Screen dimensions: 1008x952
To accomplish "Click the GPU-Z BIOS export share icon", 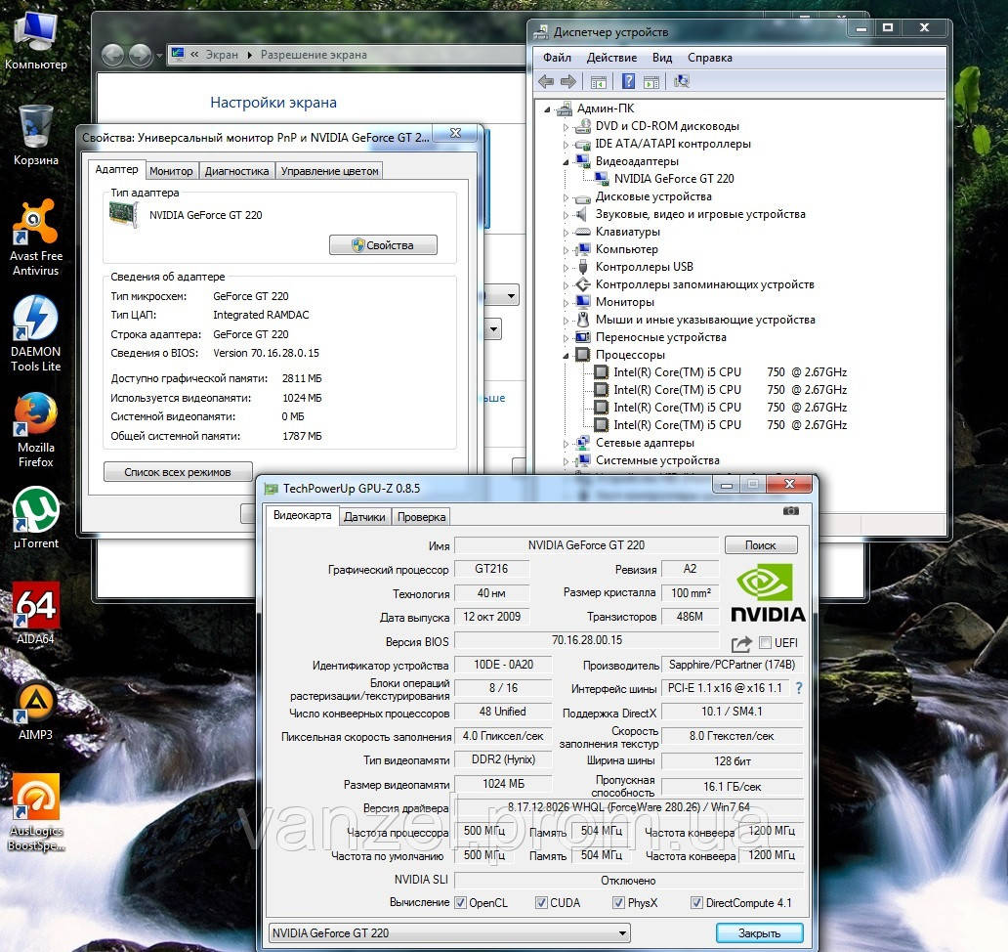I will (741, 643).
